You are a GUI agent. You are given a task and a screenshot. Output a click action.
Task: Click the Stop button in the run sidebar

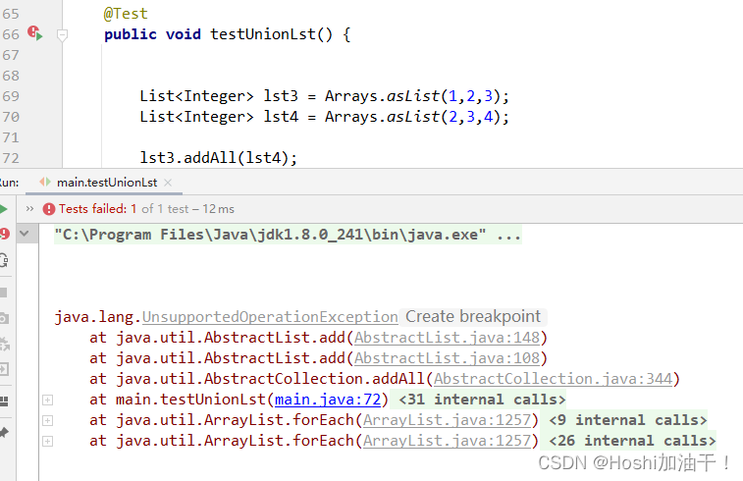tap(3, 293)
